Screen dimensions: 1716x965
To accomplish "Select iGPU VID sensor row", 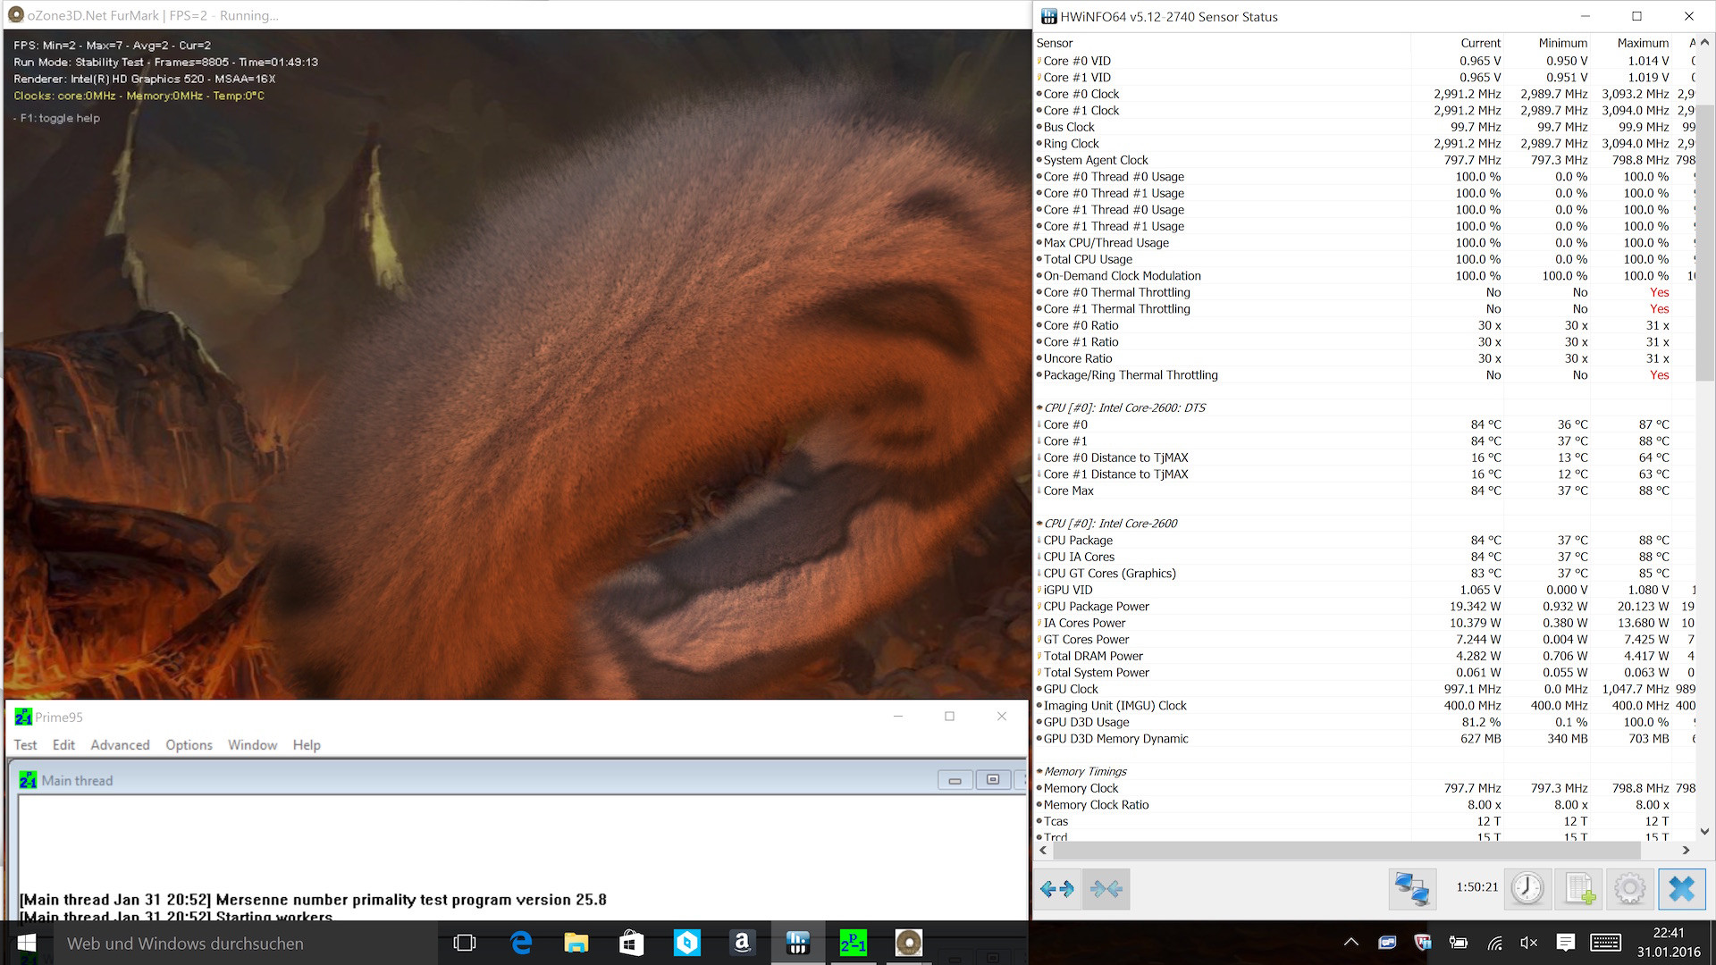I will coord(1365,590).
